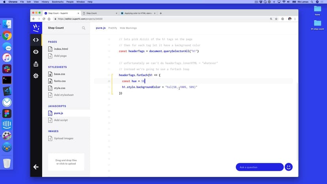Screen dimensions: 327x184
Task: Open style.css stylesheet file
Action: [x=60, y=88]
